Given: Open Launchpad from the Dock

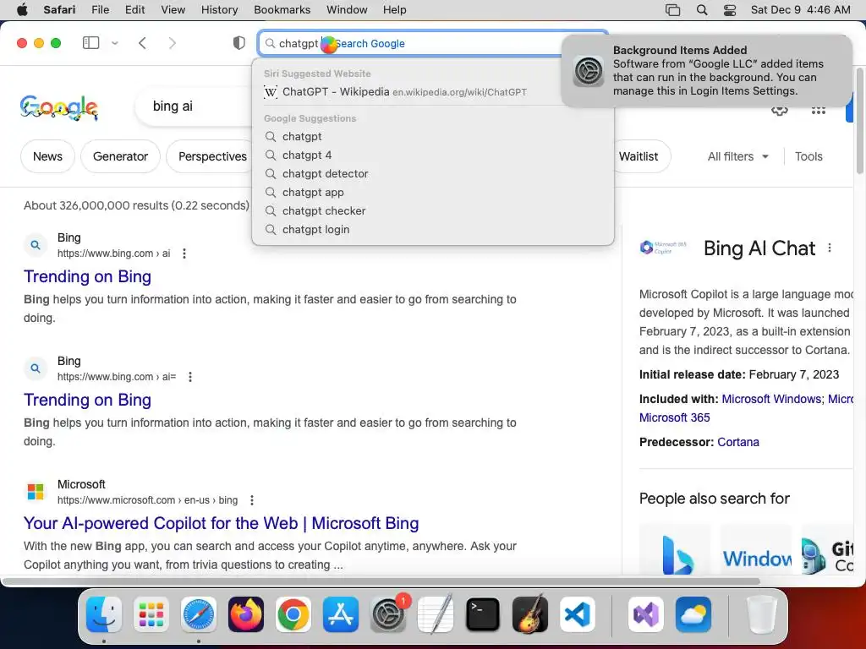Looking at the screenshot, I should click(x=151, y=614).
